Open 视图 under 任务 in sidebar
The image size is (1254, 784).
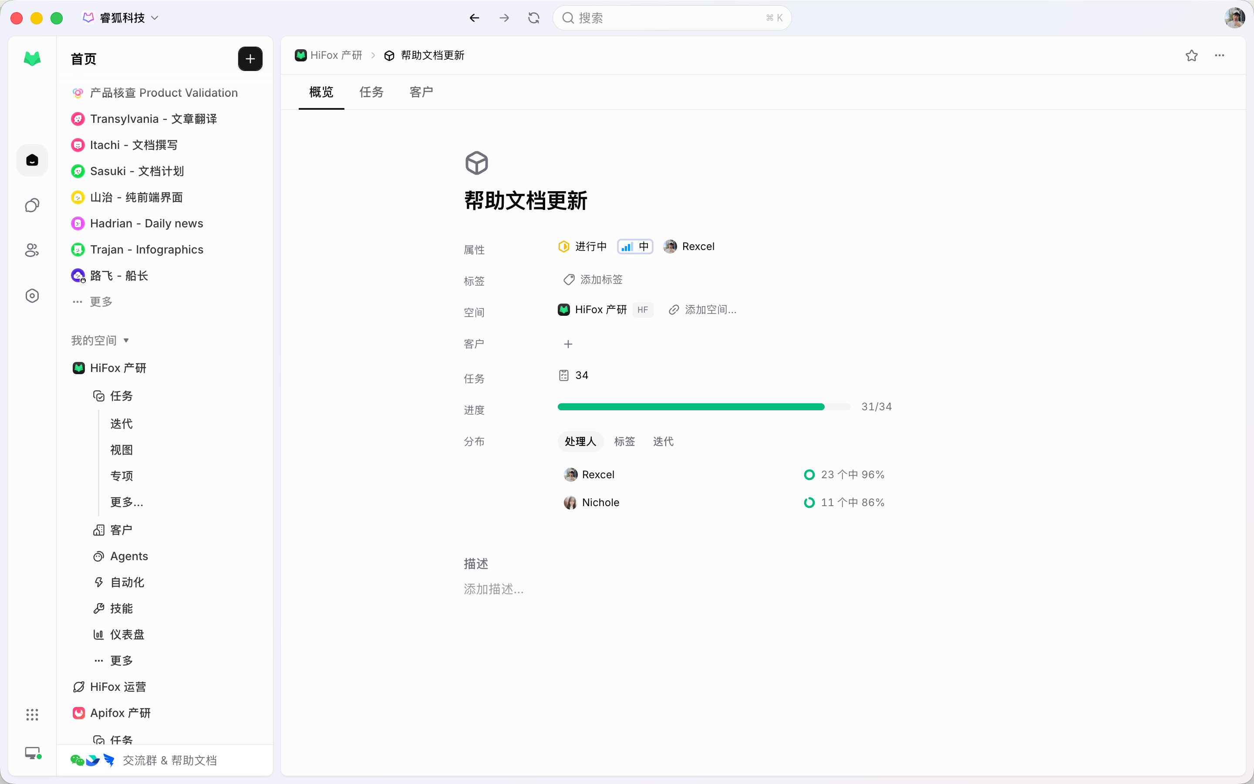122,449
